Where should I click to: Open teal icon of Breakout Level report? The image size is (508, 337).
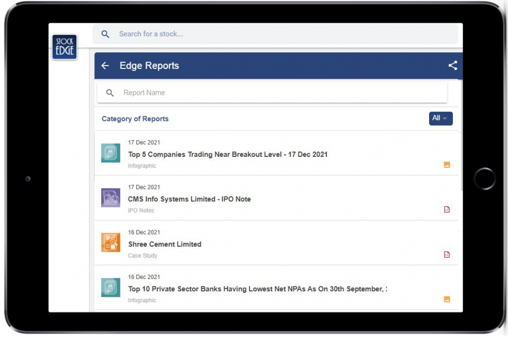click(x=111, y=153)
